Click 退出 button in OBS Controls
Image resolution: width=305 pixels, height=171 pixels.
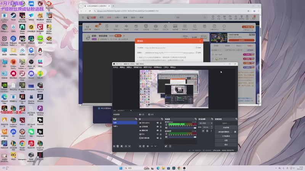tap(226, 145)
